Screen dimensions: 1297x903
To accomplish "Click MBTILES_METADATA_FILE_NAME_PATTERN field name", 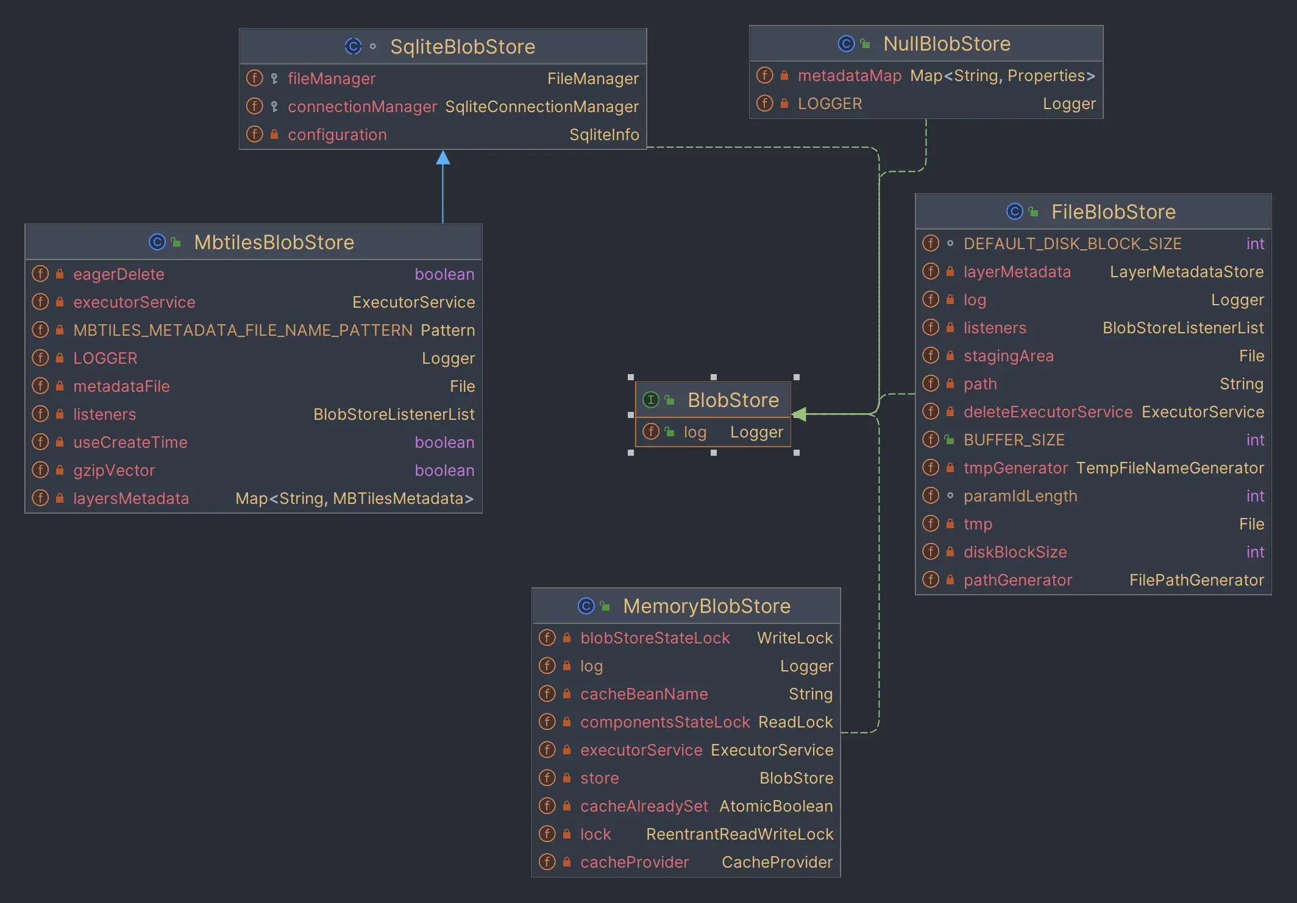I will tap(243, 330).
